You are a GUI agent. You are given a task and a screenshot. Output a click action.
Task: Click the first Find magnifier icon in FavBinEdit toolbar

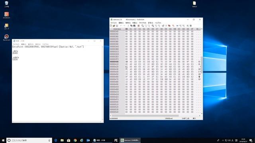point(143,25)
